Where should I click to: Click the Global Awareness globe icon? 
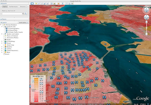[x=6, y=50]
